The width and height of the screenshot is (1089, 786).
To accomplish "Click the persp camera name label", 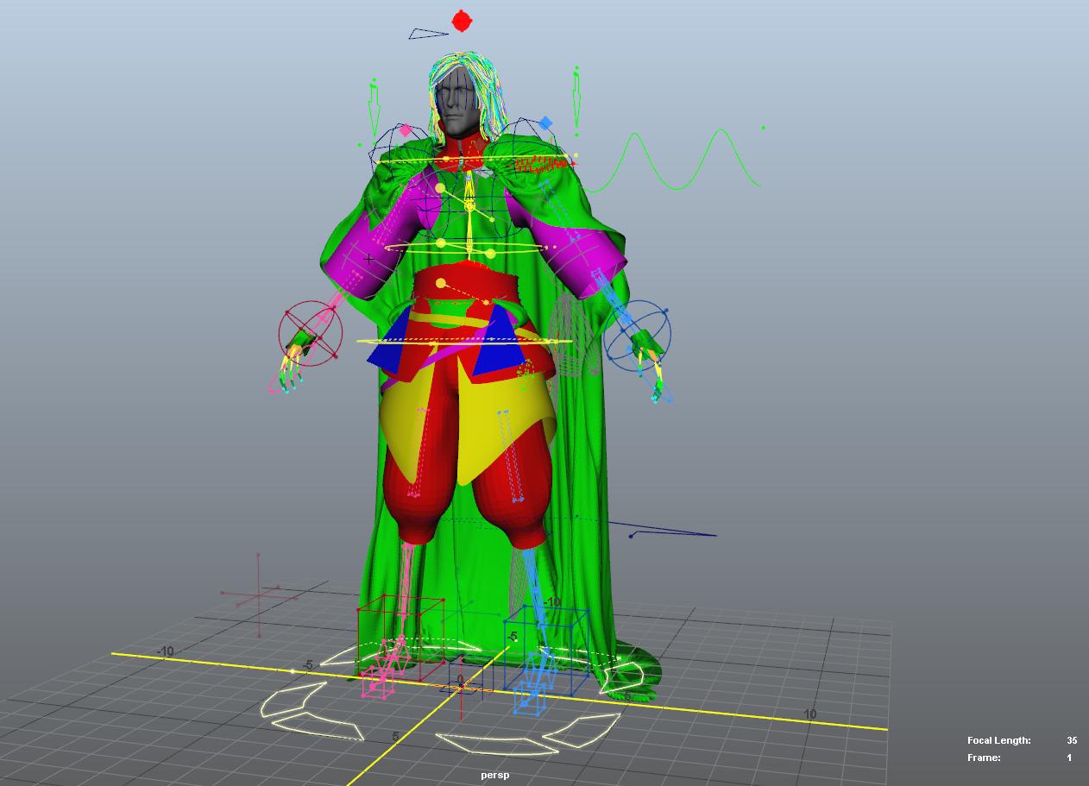I will [x=495, y=775].
